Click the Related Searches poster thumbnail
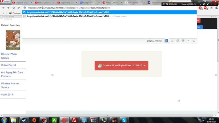The height and width of the screenshot is (123, 219). [13, 40]
